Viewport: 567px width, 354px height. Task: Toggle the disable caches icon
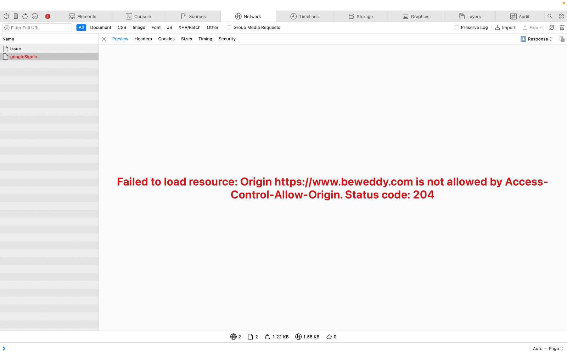[551, 28]
